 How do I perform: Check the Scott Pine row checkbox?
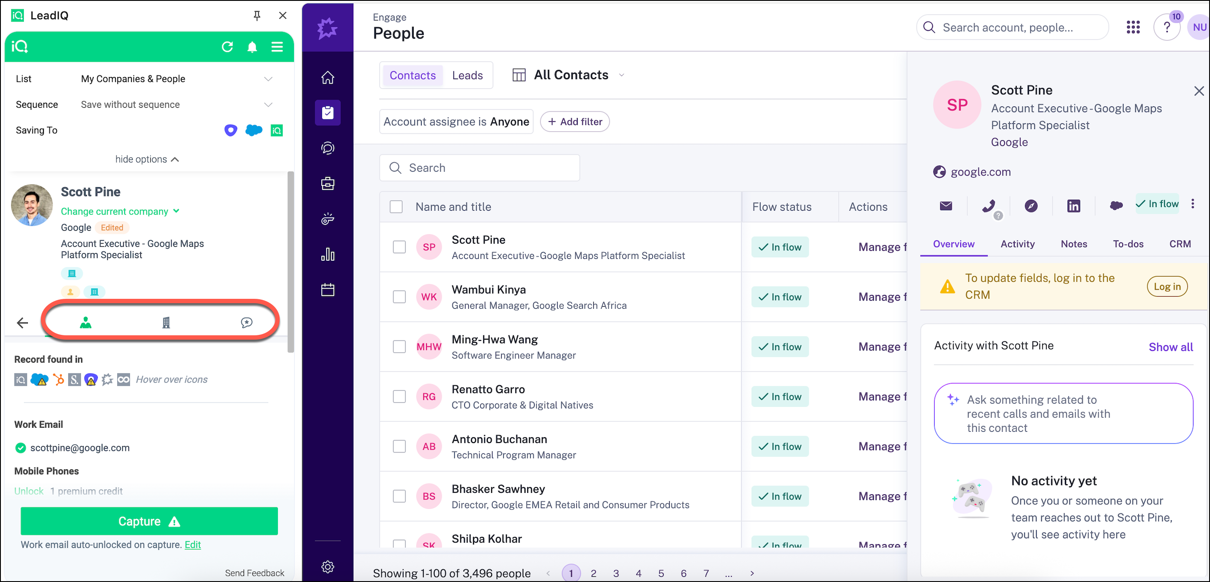[x=399, y=247]
